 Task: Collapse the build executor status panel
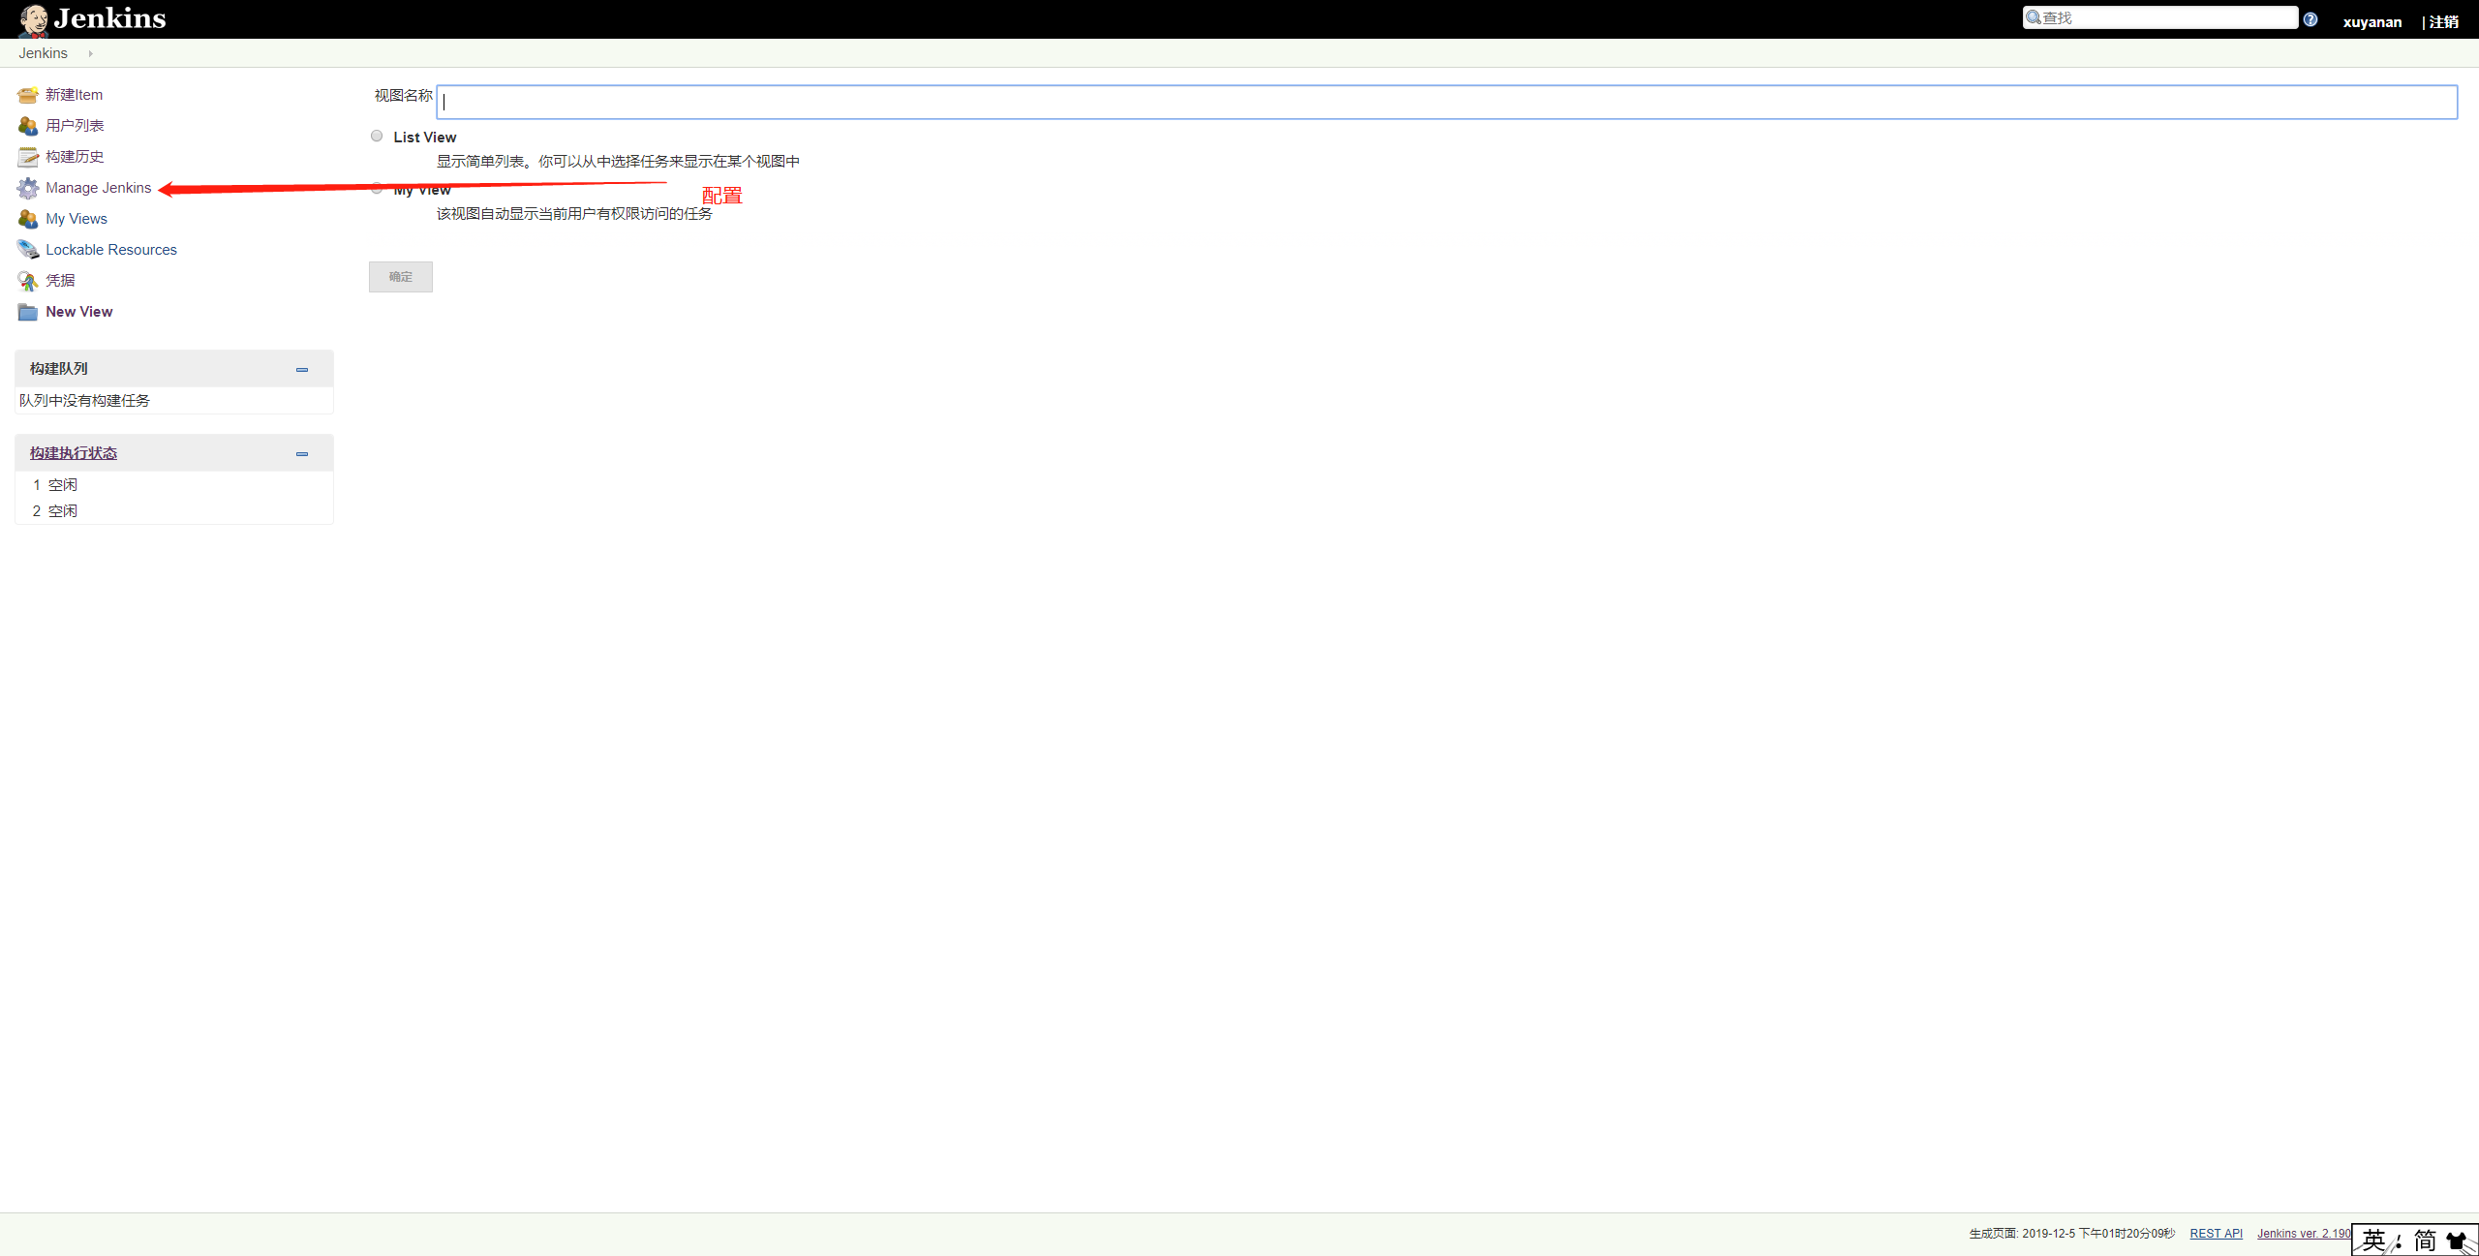302,454
